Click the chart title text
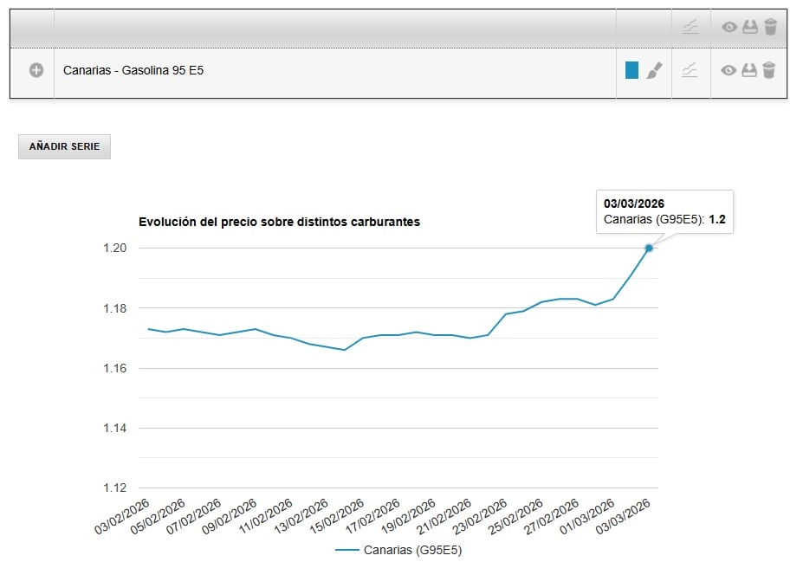 tap(279, 222)
